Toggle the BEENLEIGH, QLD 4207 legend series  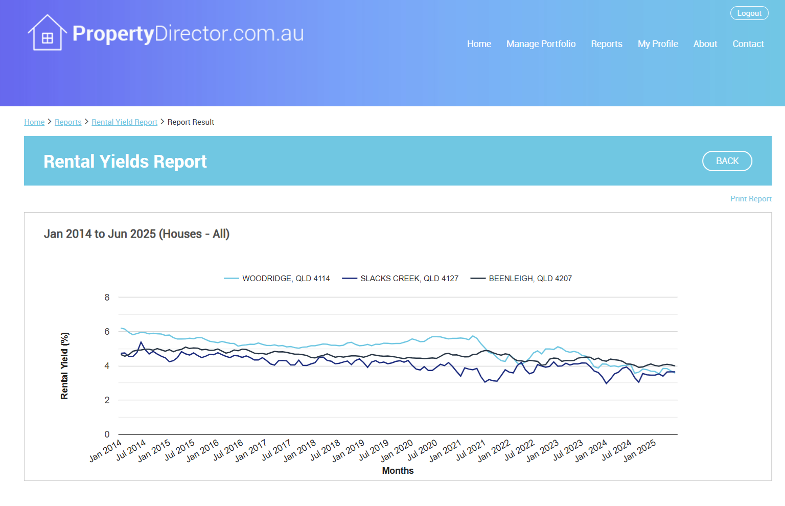click(x=521, y=279)
